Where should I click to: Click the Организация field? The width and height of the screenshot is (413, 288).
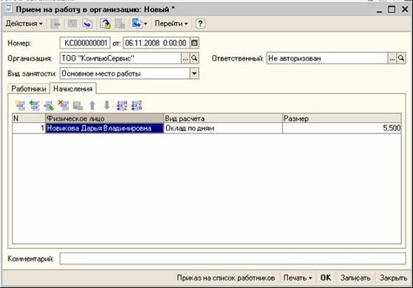click(120, 58)
